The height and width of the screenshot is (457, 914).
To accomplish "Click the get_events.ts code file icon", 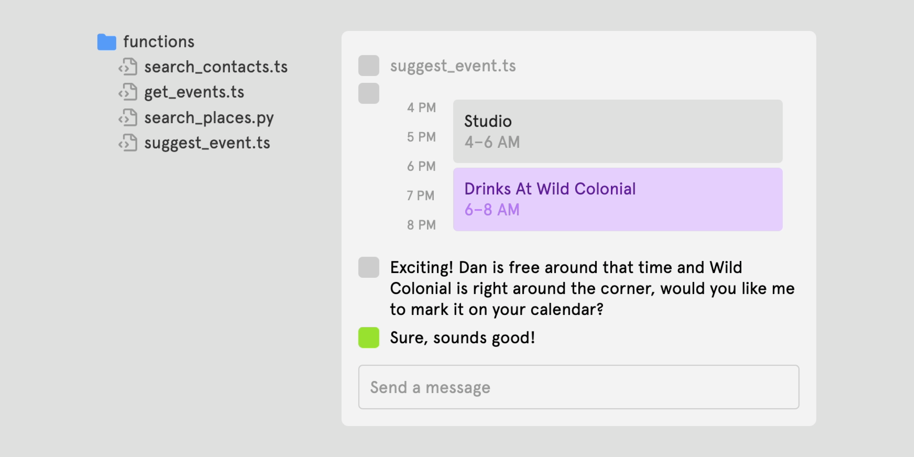I will (128, 92).
